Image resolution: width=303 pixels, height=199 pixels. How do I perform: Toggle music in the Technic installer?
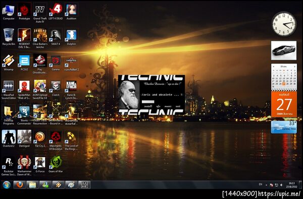[168, 106]
